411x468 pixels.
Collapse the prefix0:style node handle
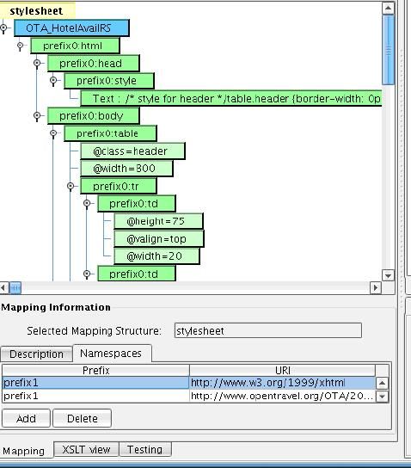(53, 81)
